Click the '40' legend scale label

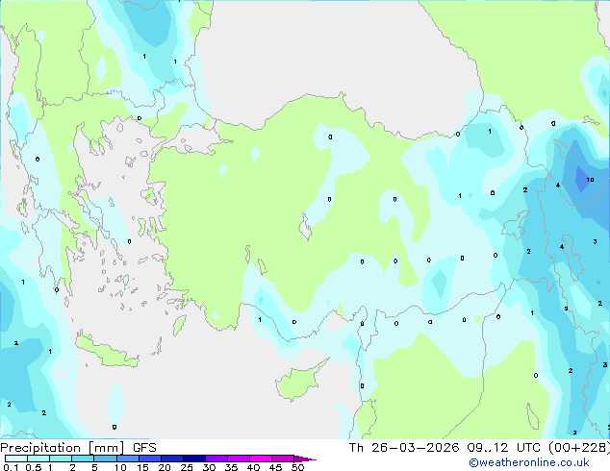tap(253, 467)
